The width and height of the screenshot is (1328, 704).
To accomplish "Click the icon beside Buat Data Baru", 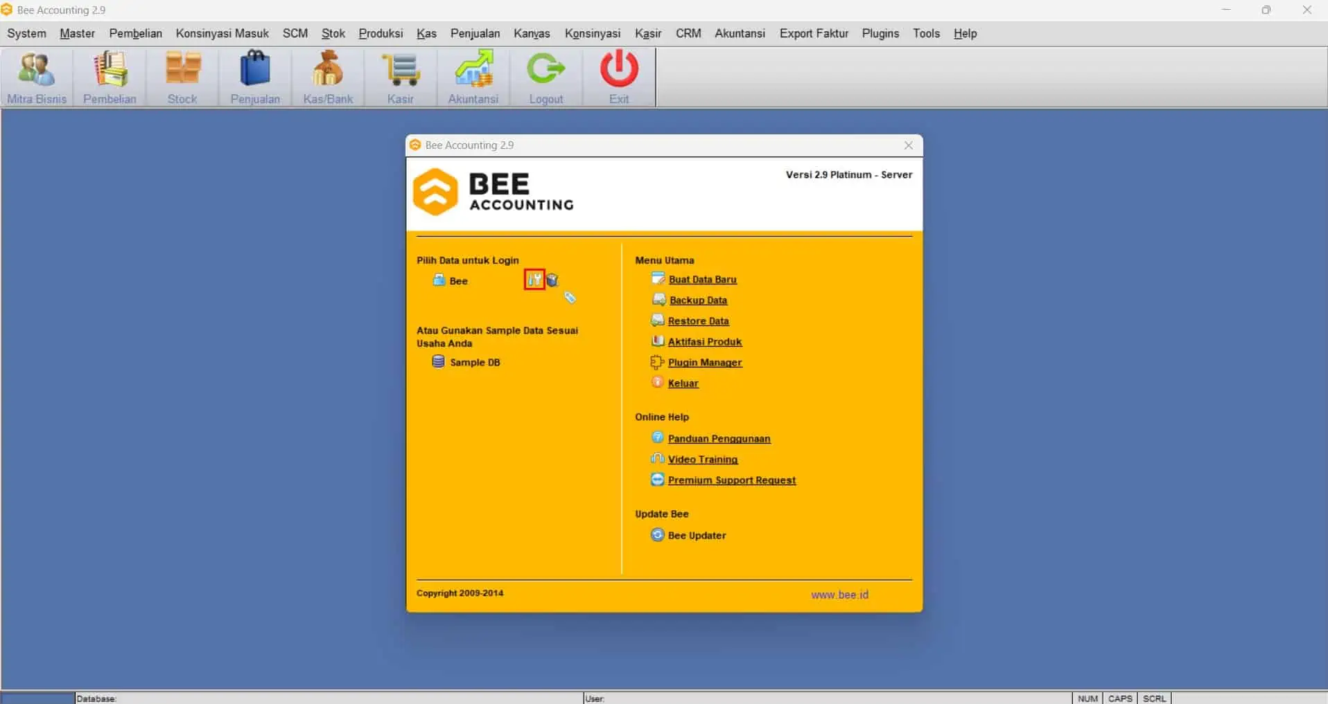I will (658, 279).
